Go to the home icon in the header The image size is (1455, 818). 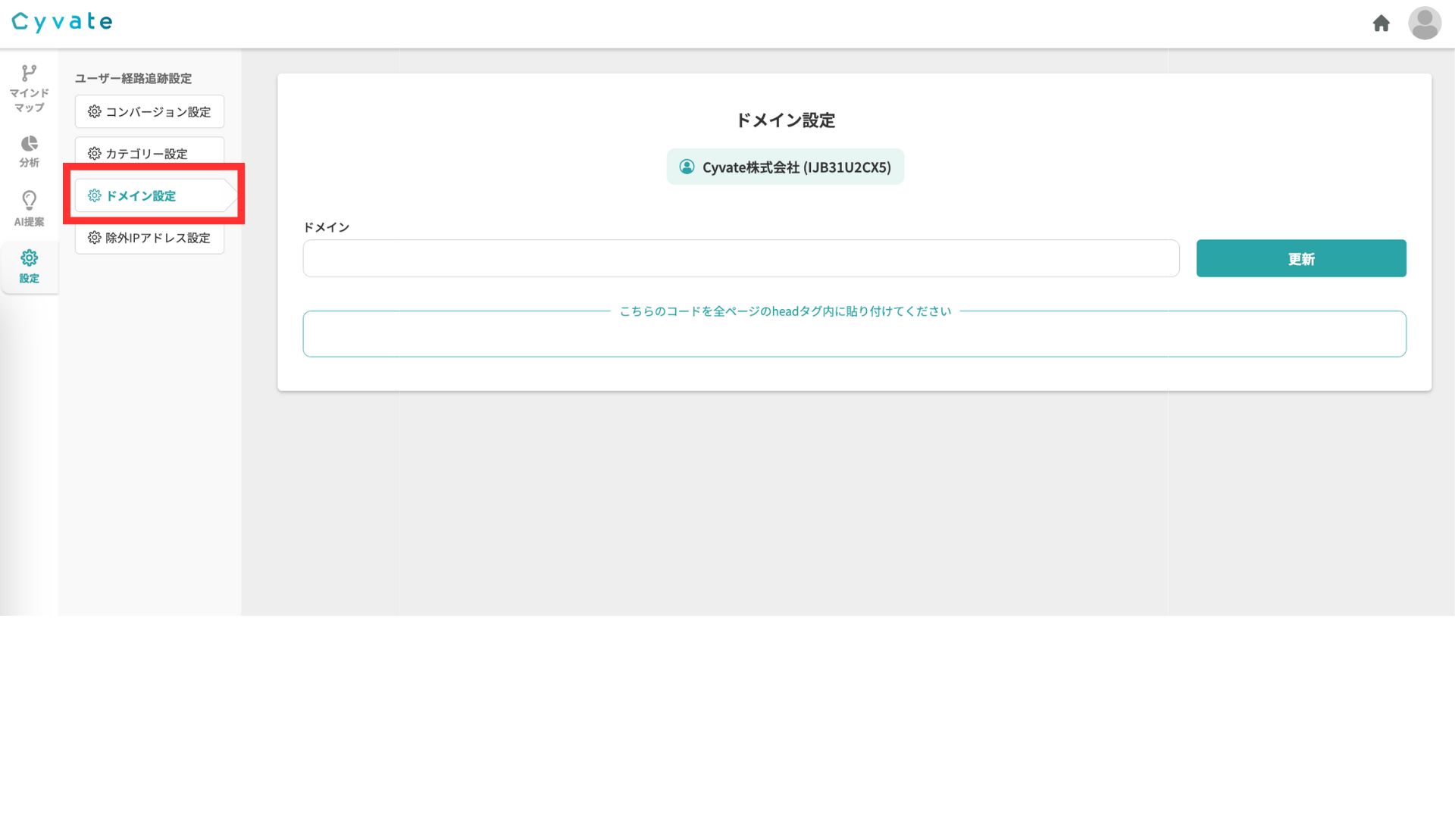1381,23
